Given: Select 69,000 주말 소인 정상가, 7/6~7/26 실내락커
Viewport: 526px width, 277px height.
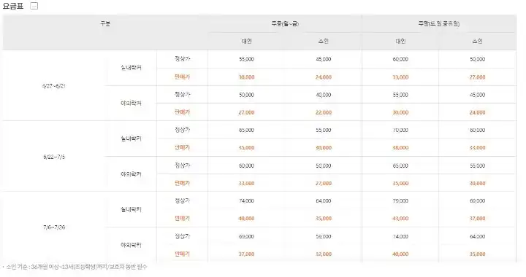Looking at the screenshot, I should click(477, 200).
